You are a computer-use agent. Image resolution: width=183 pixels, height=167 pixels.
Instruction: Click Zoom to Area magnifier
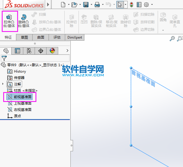[180, 39]
